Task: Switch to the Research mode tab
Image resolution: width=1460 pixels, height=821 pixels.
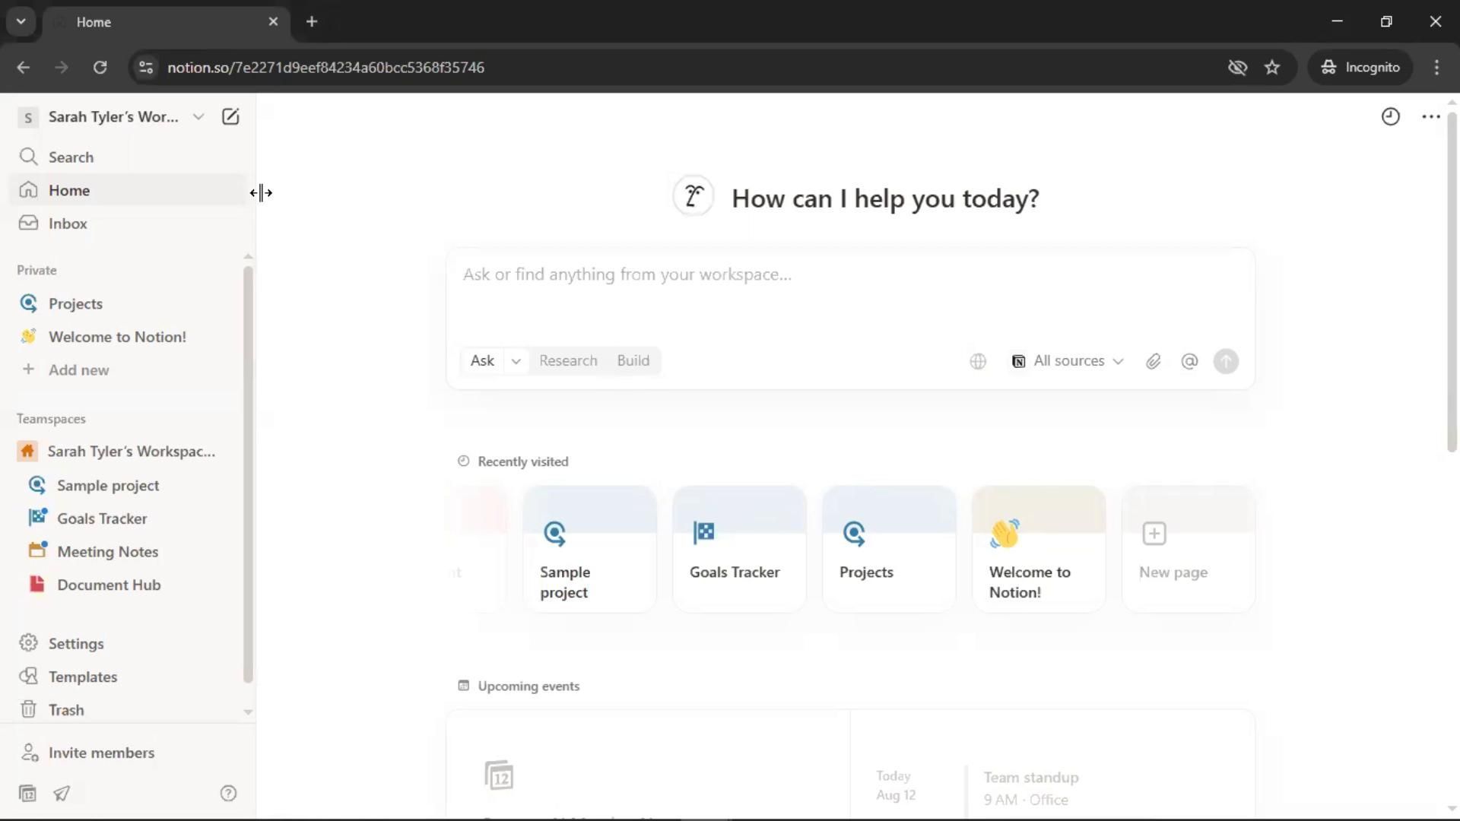Action: point(568,360)
